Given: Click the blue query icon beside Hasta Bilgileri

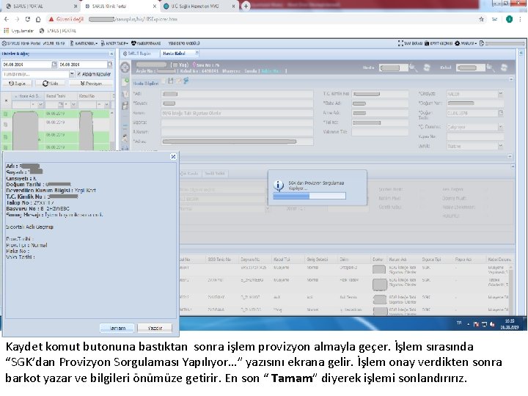Looking at the screenshot, I should tap(186, 81).
